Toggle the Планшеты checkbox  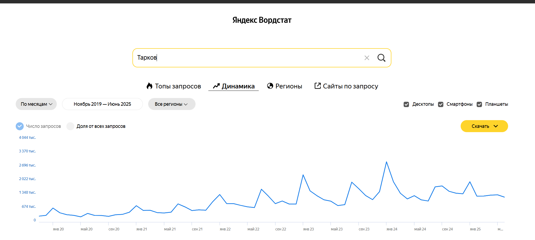pyautogui.click(x=479, y=104)
